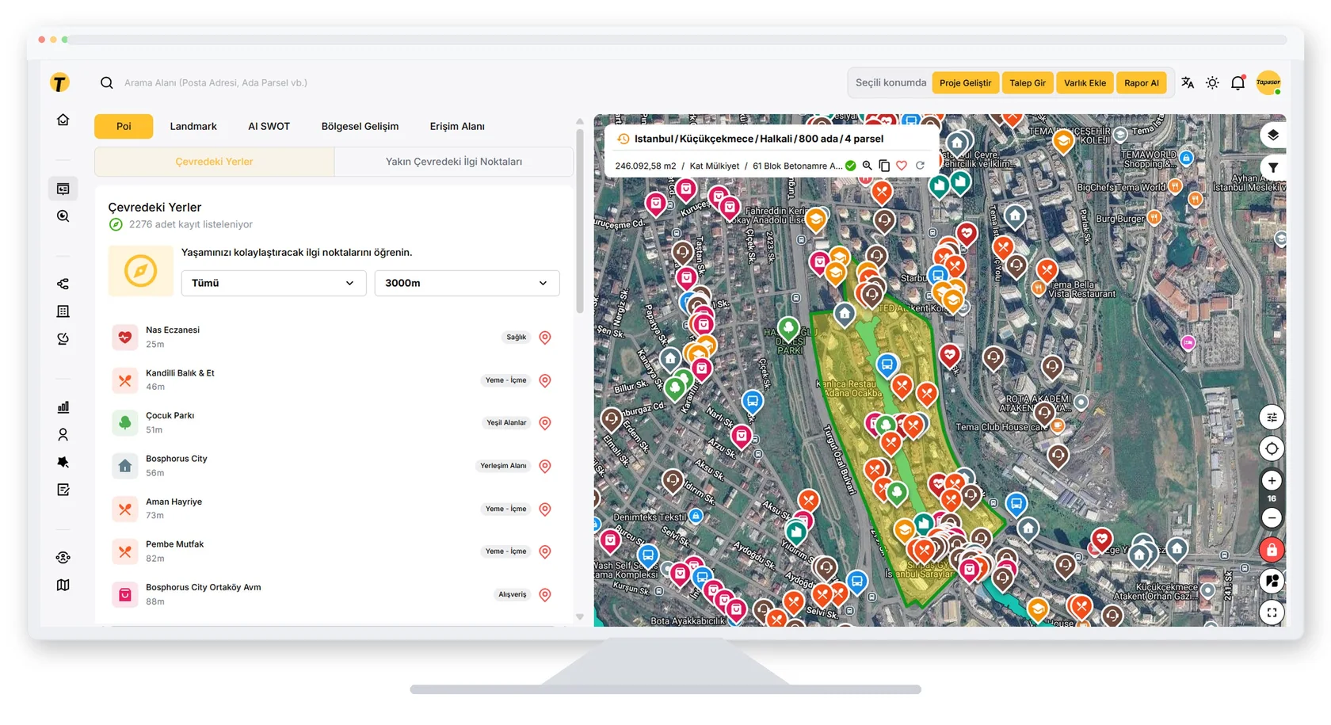The height and width of the screenshot is (725, 1331).
Task: Switch to the AI SWOT tab
Action: pyautogui.click(x=269, y=126)
